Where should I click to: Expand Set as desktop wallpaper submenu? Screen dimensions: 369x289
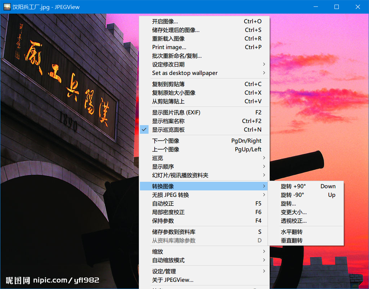pos(184,73)
